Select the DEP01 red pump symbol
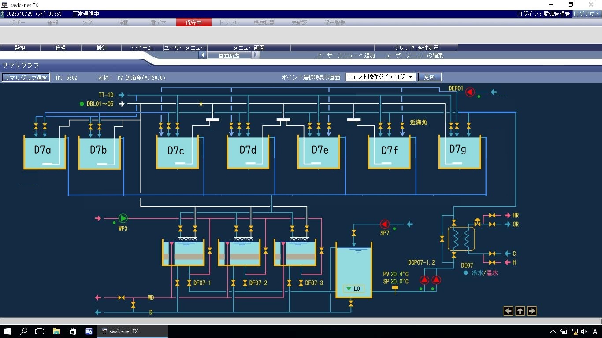The image size is (602, 338). click(470, 92)
